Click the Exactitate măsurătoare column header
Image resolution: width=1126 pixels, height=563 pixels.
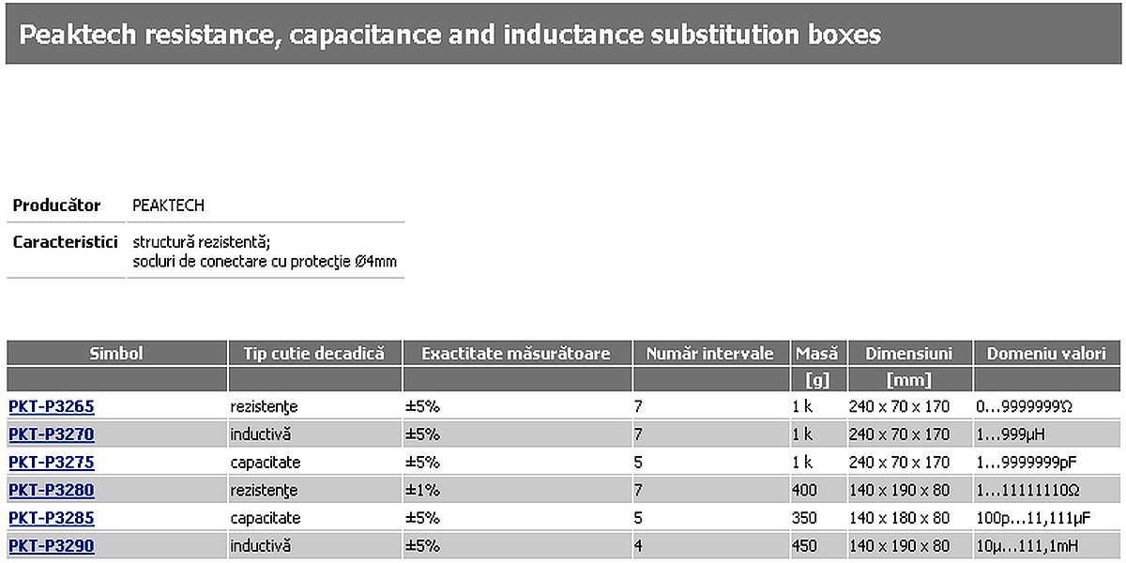[516, 354]
